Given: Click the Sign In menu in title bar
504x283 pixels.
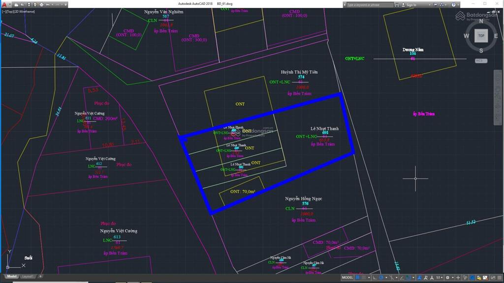Looking at the screenshot, I should point(410,4).
